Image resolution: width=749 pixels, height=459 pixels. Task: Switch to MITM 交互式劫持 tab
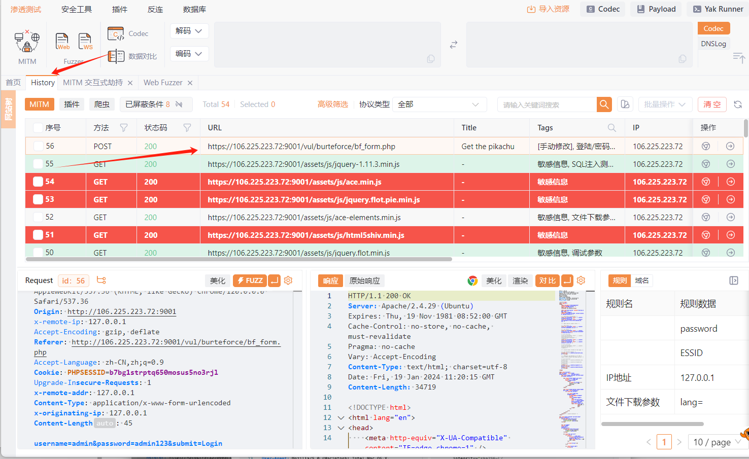point(93,83)
